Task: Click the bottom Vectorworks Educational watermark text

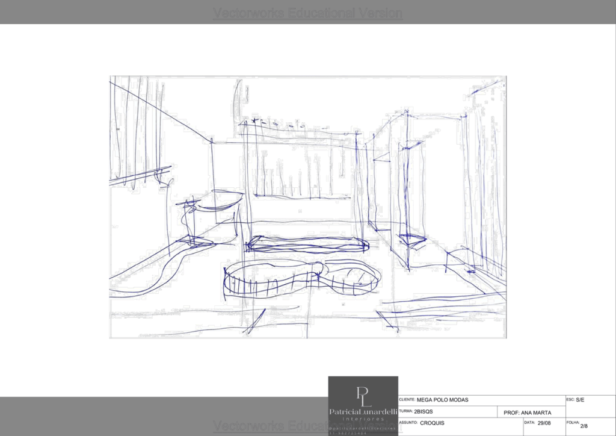Action: click(270, 426)
